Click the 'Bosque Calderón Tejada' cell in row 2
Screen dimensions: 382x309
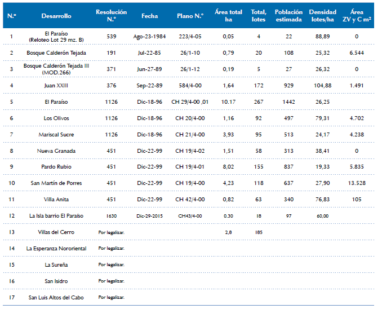click(x=56, y=52)
